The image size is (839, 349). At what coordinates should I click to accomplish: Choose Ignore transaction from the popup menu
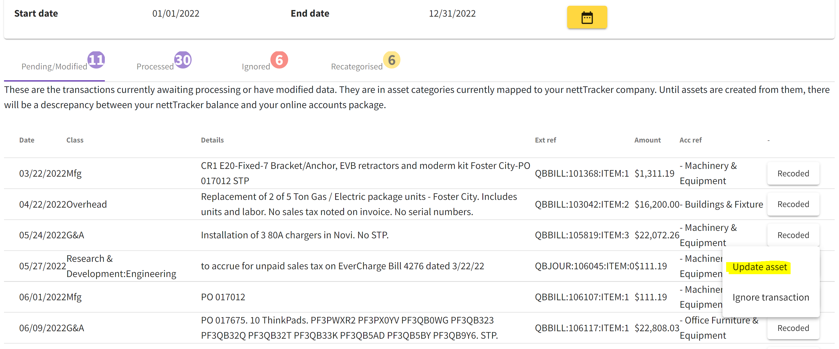771,297
